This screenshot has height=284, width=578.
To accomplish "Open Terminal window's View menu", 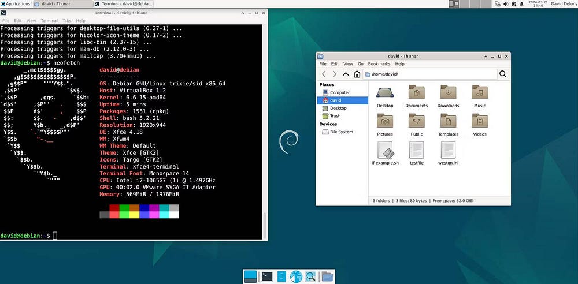I will click(31, 21).
